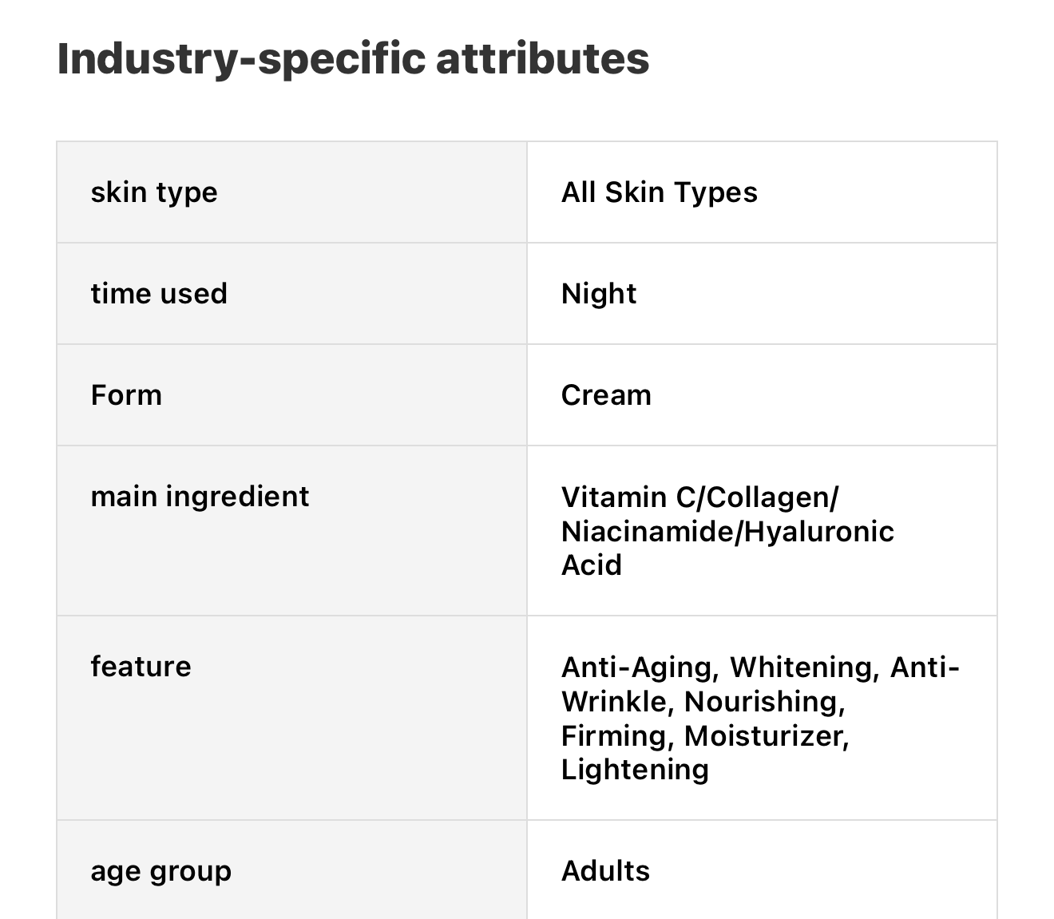Viewport: 1054px width, 919px height.
Task: Click the Industry-specific attributes heading
Action: coord(353,59)
